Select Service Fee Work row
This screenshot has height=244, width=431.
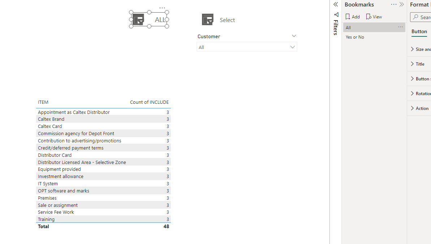pos(103,212)
